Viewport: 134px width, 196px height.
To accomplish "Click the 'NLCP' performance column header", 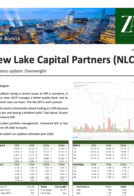I will 109,187.
